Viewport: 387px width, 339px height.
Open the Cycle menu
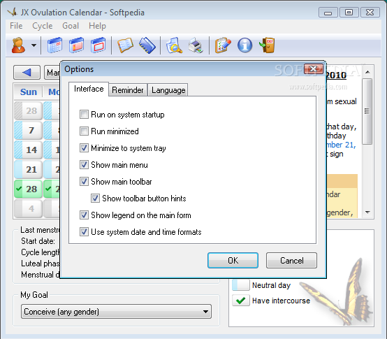pyautogui.click(x=42, y=26)
